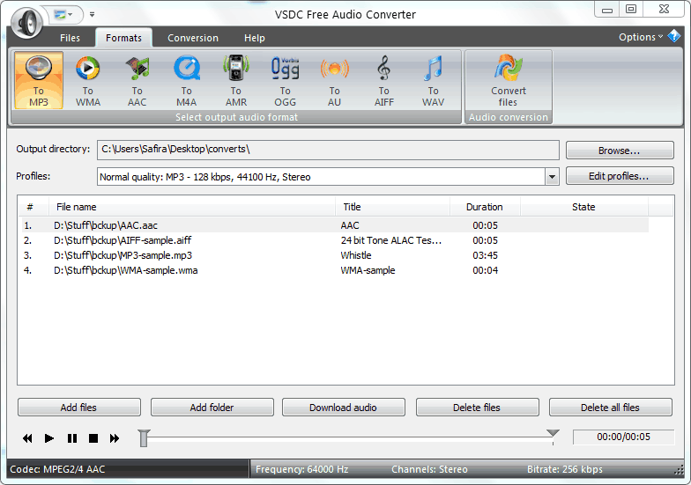Click status bar 'Frequency: 64000 Hz'
This screenshot has height=485, width=691.
301,469
